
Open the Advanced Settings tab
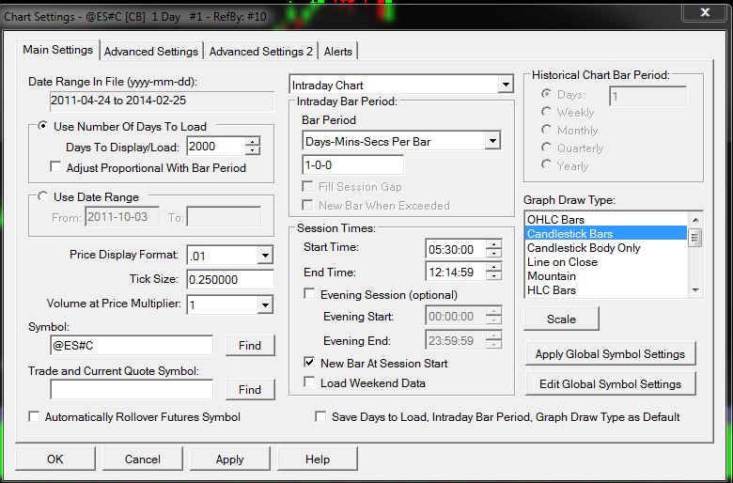(151, 52)
